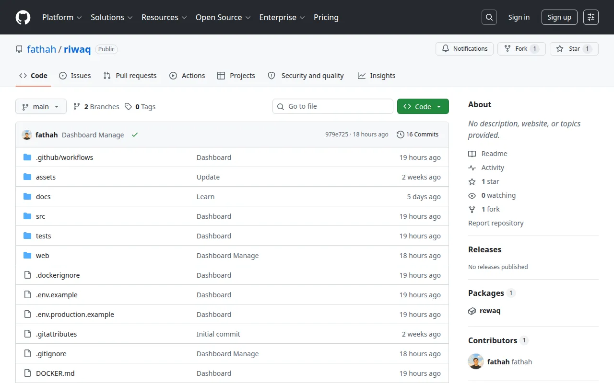View the 0 Tags link
Image resolution: width=614 pixels, height=383 pixels.
coord(140,106)
